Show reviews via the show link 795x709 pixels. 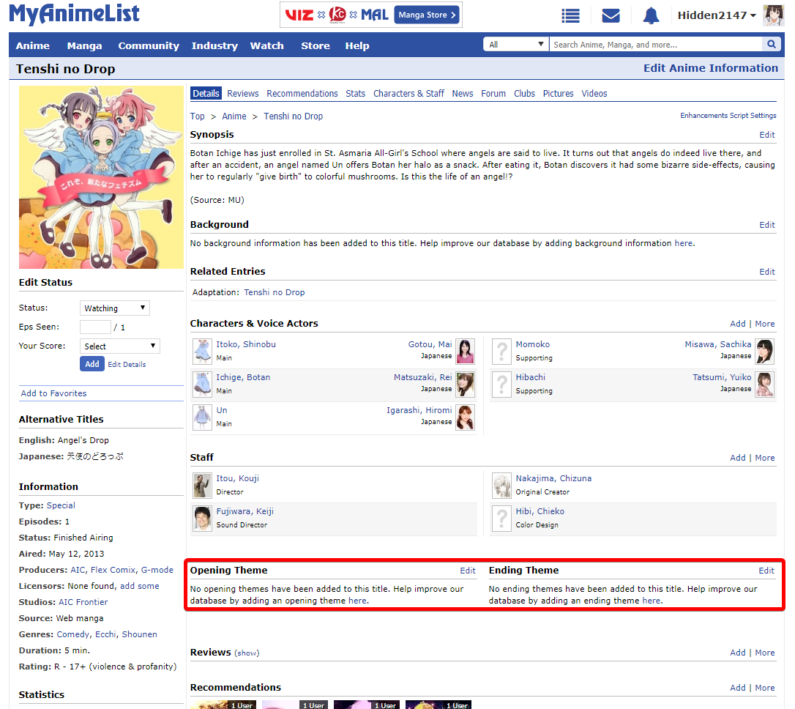pyautogui.click(x=247, y=653)
